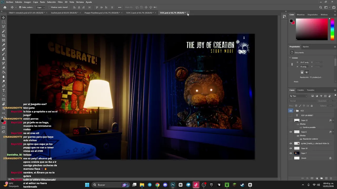Viewport: 337px width, 189px height.
Task: Toggle Resplandor exterior effect visibility
Action: tap(301, 139)
